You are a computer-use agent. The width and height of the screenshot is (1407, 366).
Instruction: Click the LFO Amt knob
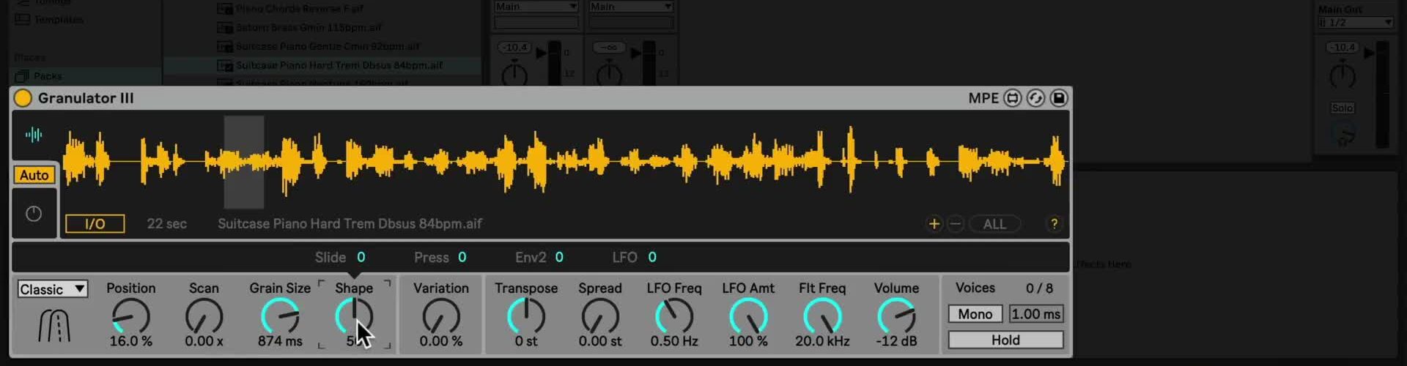pos(748,316)
